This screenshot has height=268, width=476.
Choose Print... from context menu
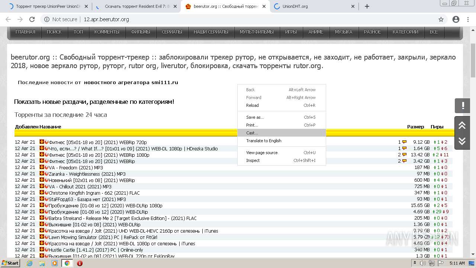coord(282,125)
